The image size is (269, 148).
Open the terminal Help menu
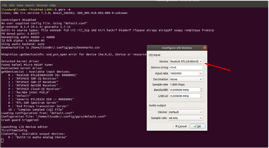[x=53, y=5]
